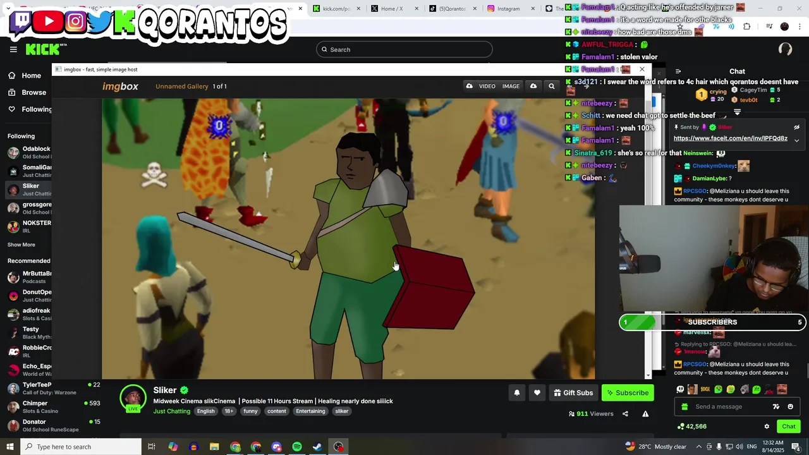The image size is (809, 455).
Task: Click the channel points 42,566 balance
Action: 691,427
